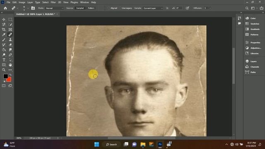Reset default foreground and background colors
The height and width of the screenshot is (149, 265).
(x=4, y=81)
